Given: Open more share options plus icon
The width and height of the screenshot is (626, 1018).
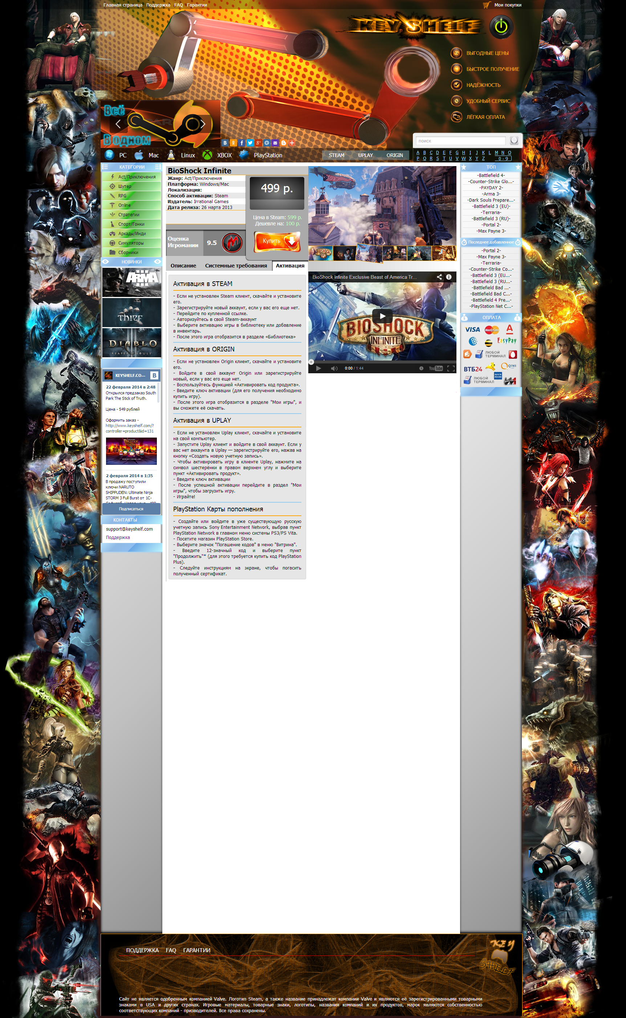Looking at the screenshot, I should pos(292,143).
